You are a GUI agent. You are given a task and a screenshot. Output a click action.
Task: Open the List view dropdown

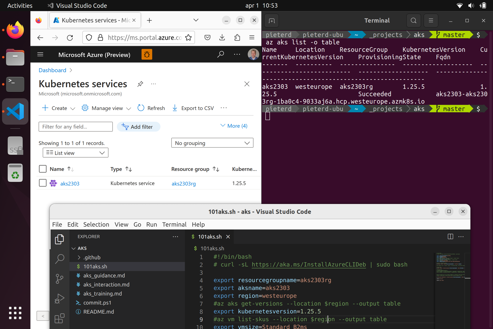tap(75, 153)
